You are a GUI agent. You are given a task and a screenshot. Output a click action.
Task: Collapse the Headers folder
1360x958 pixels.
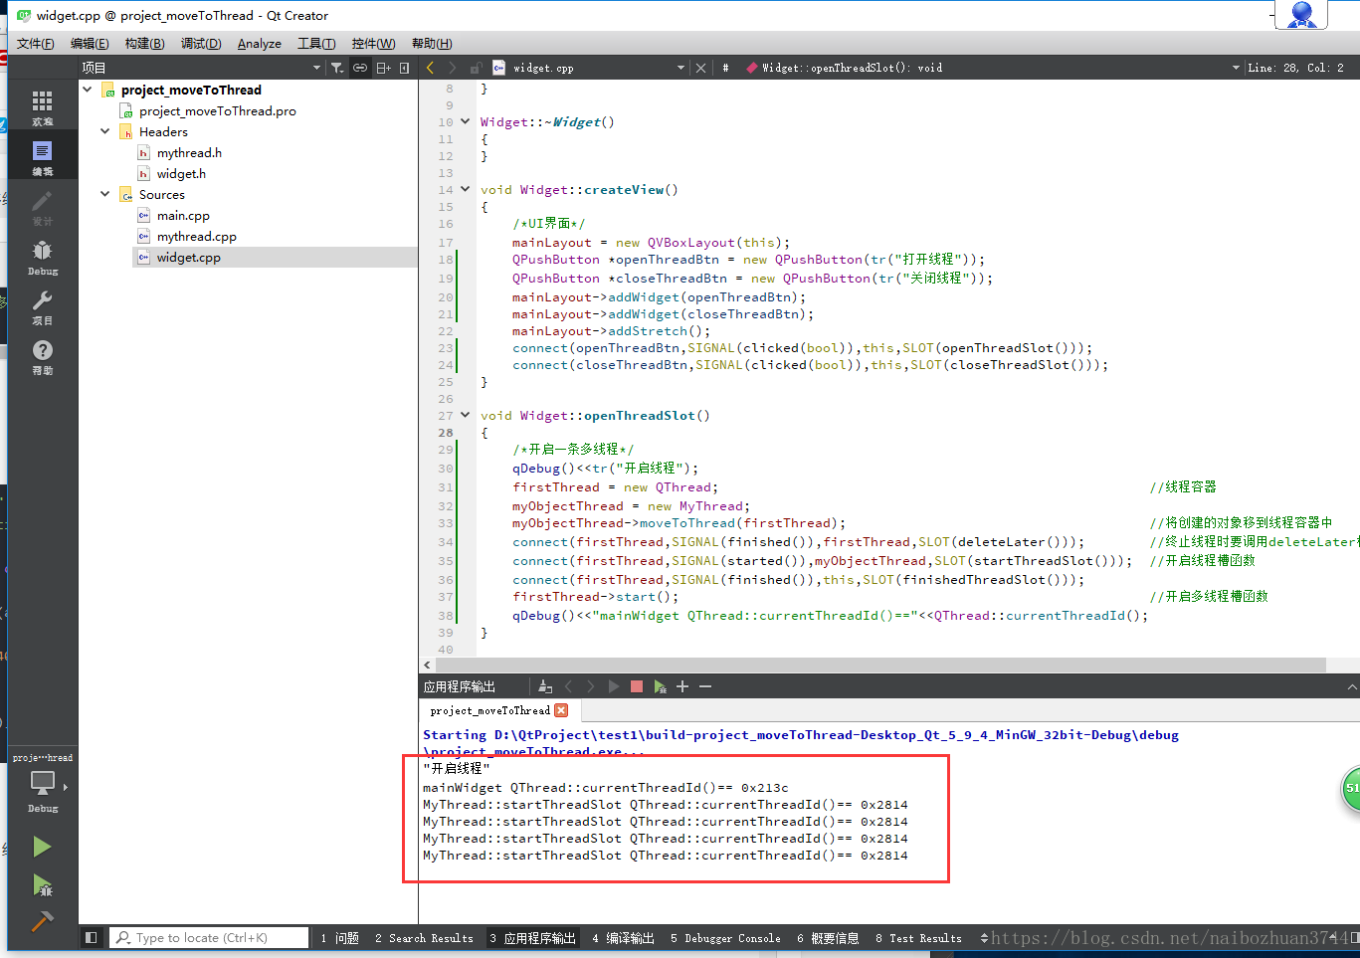pos(105,131)
